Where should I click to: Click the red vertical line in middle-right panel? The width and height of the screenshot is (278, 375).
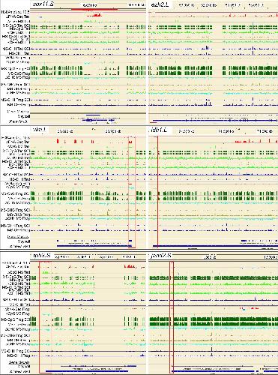pyautogui.click(x=157, y=191)
